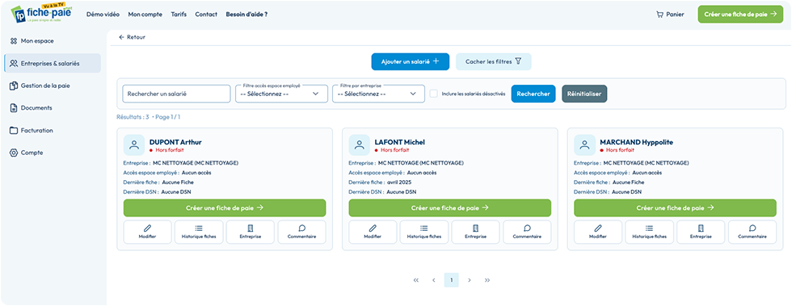The width and height of the screenshot is (792, 306).
Task: Click Ajouter un salarié button
Action: tap(411, 61)
